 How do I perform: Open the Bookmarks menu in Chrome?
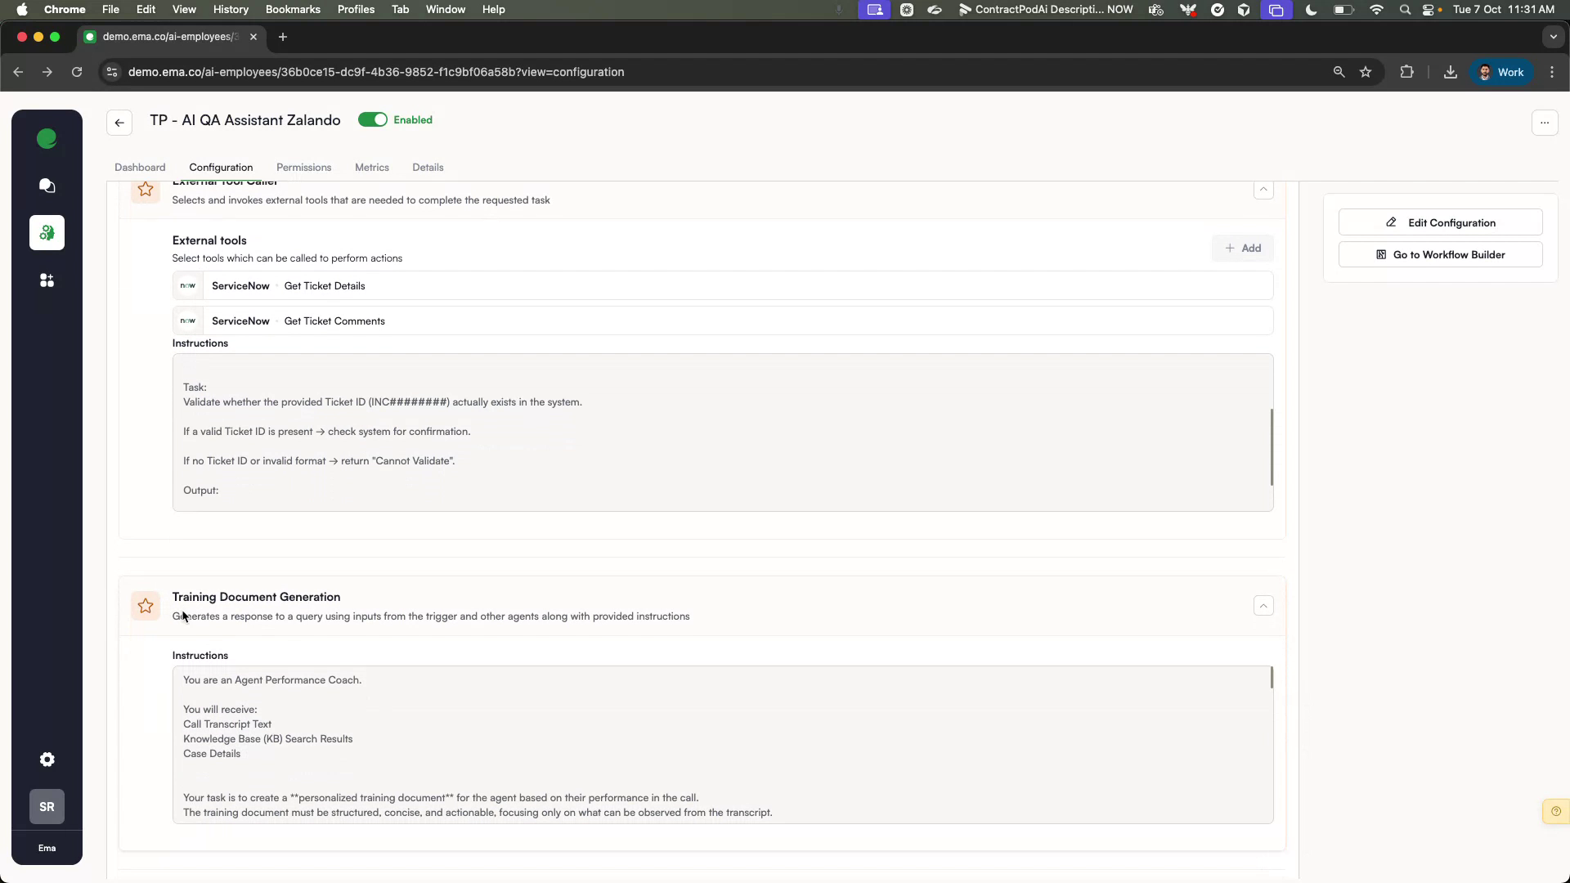(x=293, y=9)
